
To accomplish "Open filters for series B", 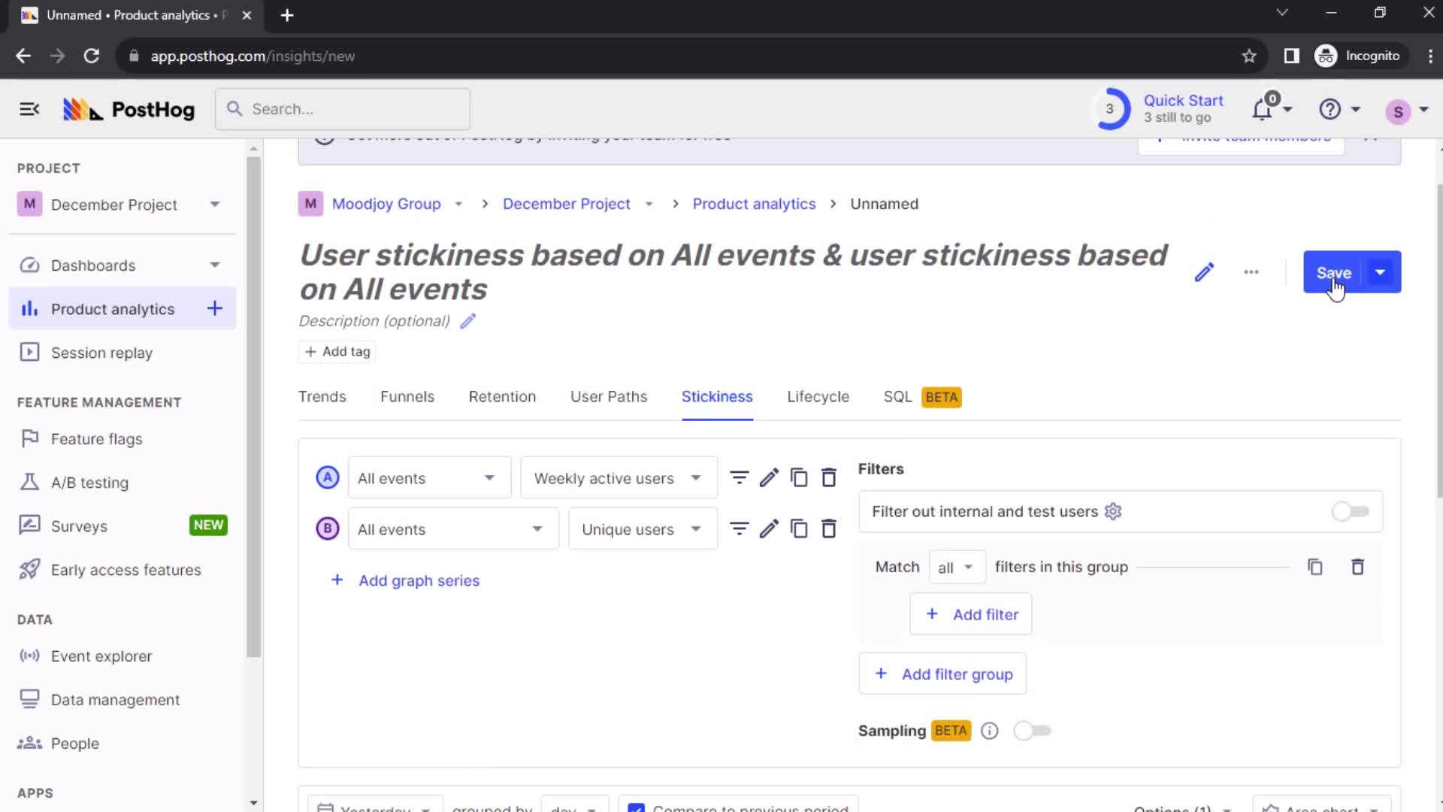I will coord(740,529).
